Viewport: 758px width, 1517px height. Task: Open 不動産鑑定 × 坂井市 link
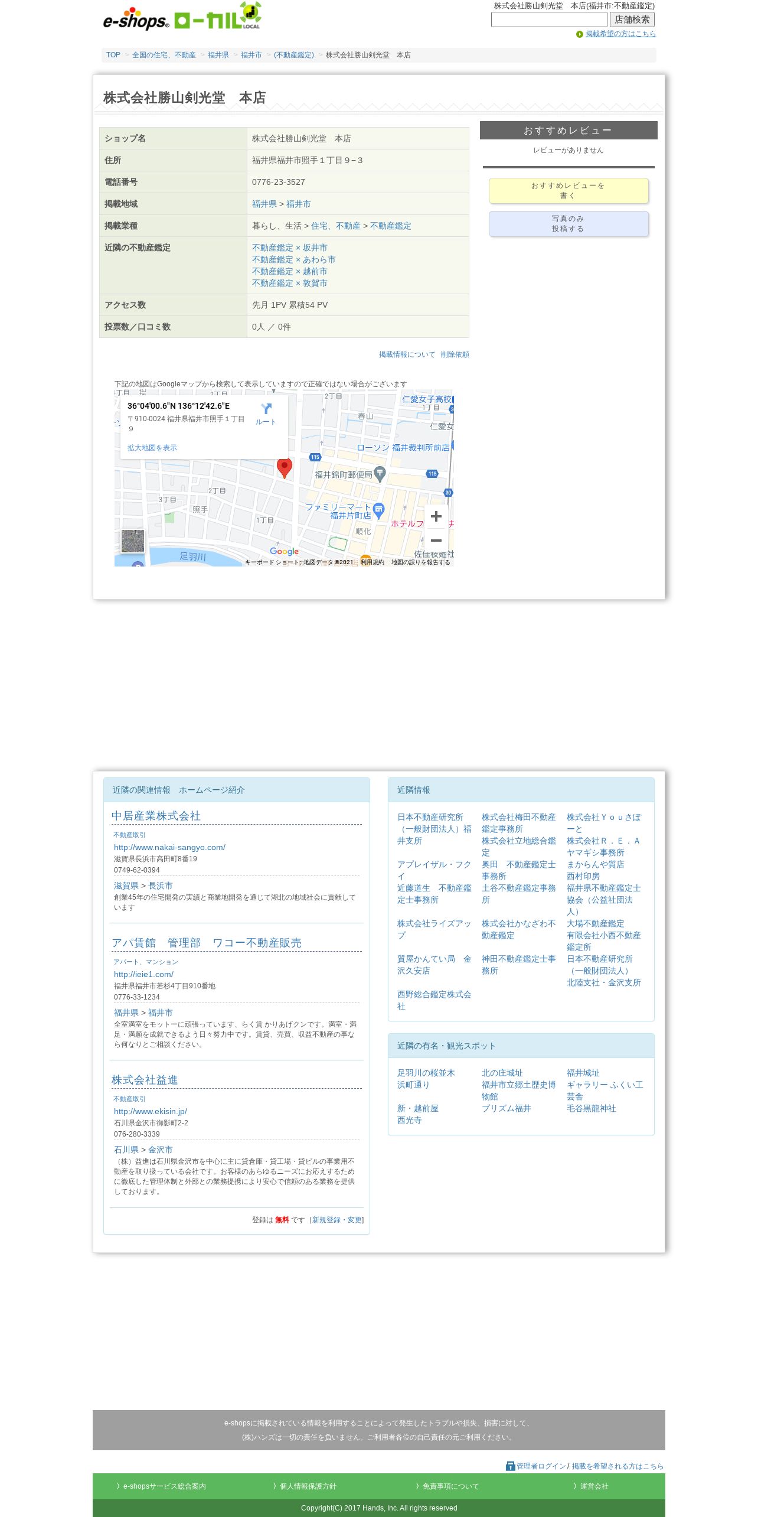coord(290,248)
